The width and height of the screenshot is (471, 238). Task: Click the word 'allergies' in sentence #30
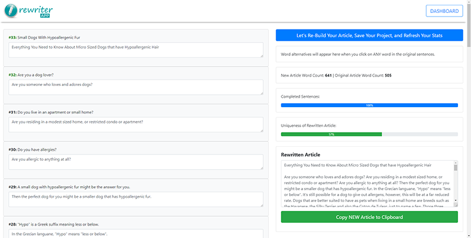49,150
